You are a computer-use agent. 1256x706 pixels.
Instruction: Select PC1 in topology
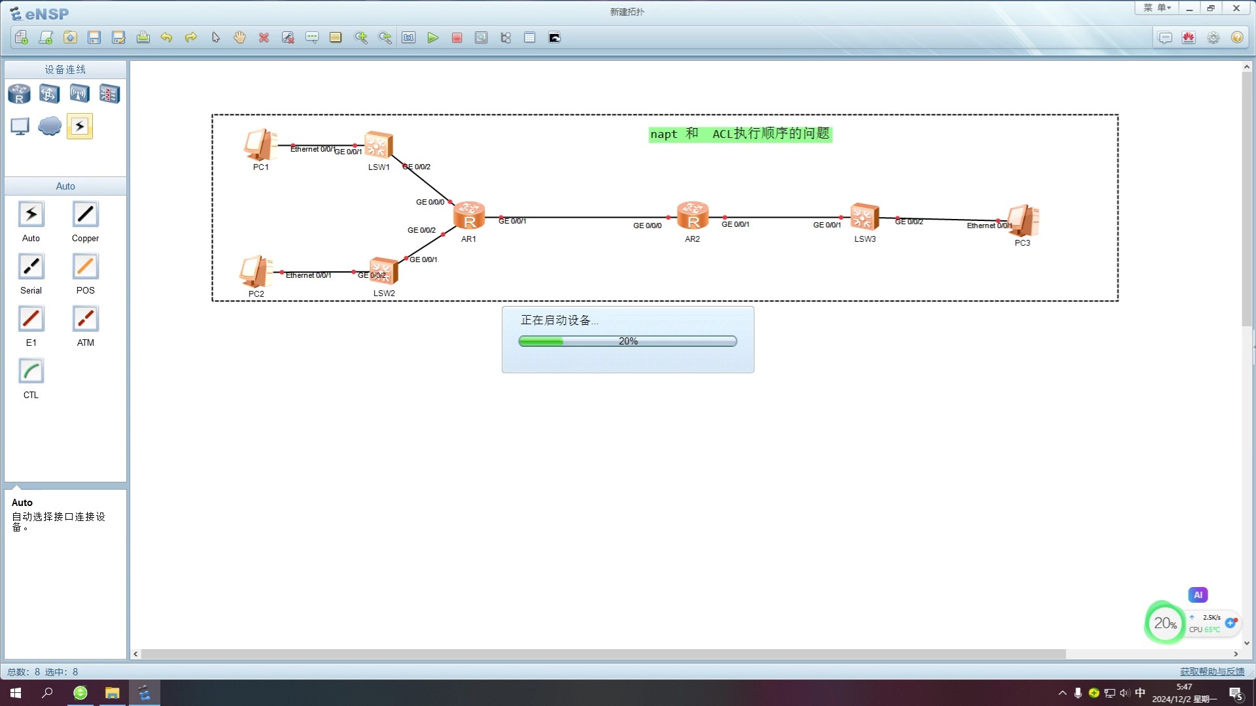click(260, 144)
